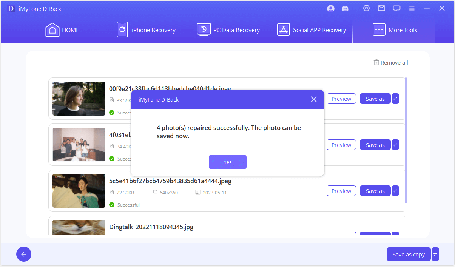Image resolution: width=455 pixels, height=267 pixels.
Task: Click the green Successful check for 5c5e41b6 file
Action: click(x=112, y=205)
